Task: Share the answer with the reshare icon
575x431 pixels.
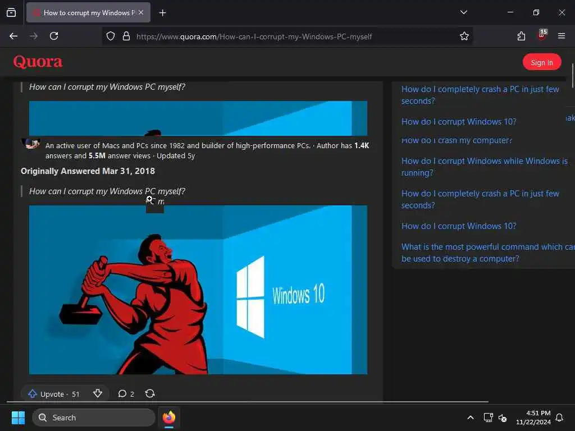Action: tap(149, 393)
